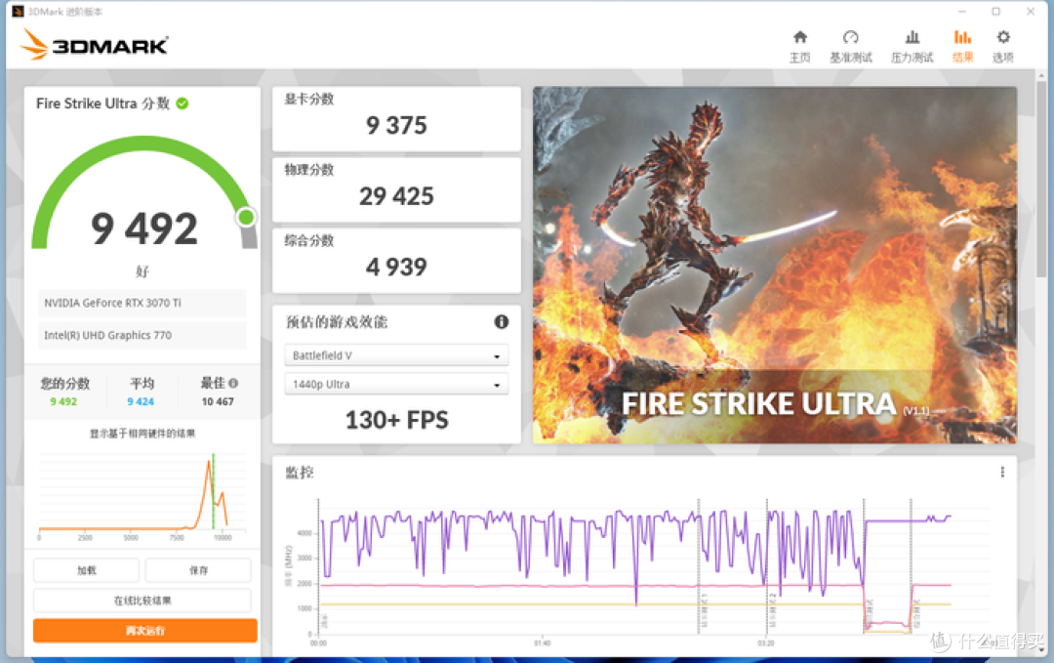Minimize the 3DMark window
Screen dimensions: 1054x663
pos(962,12)
